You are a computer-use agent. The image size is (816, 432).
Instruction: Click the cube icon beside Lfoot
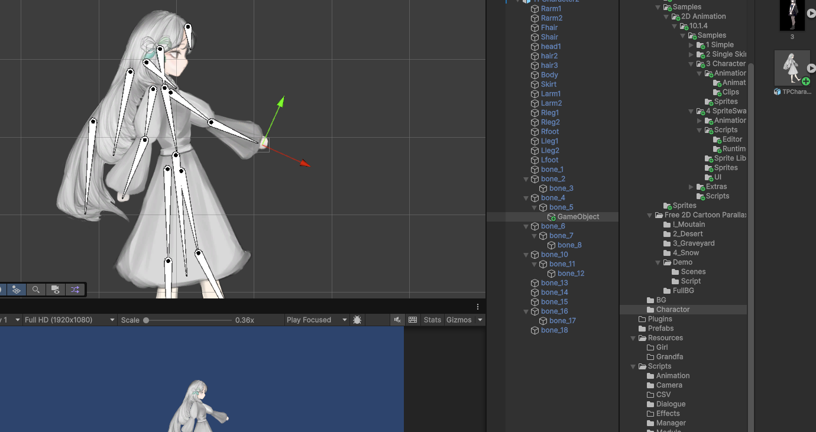535,160
